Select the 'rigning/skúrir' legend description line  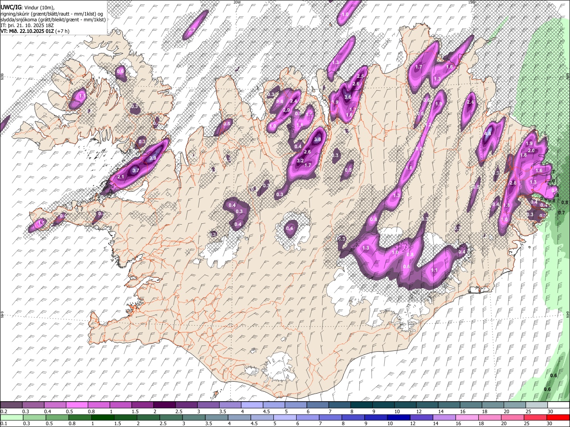click(x=52, y=13)
